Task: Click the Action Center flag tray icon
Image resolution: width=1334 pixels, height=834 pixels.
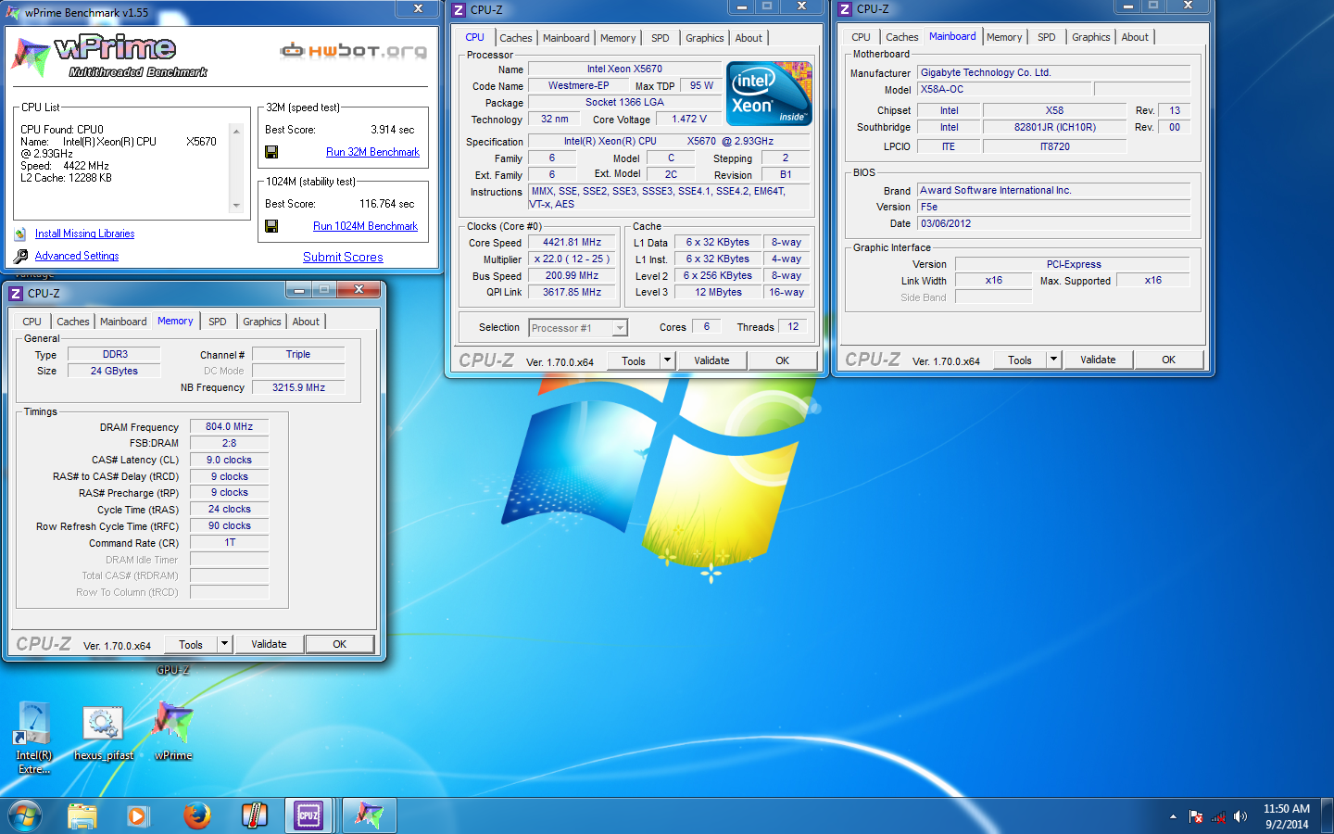Action: tap(1196, 816)
